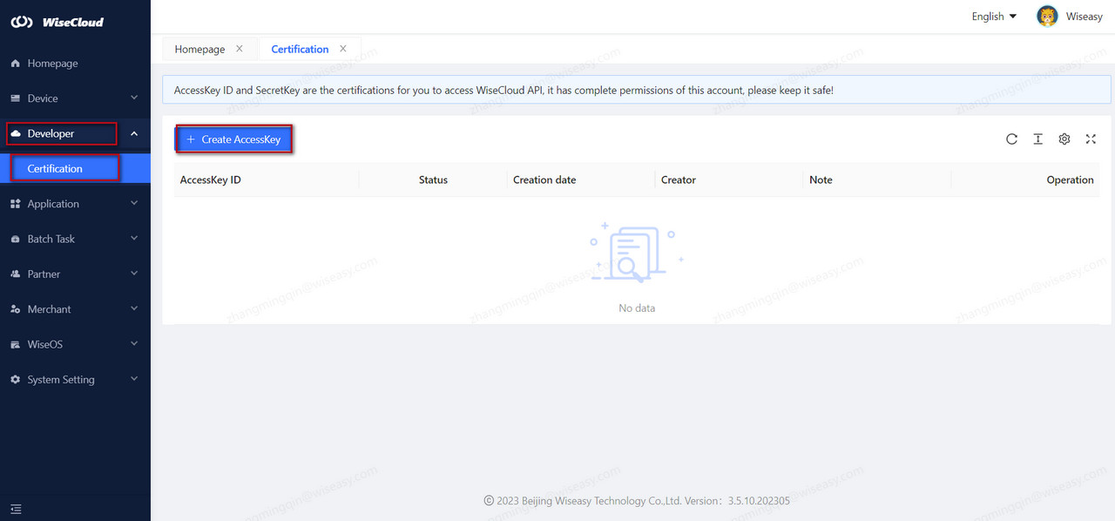The height and width of the screenshot is (521, 1115).
Task: Click the AccessKey ID column header
Action: click(211, 180)
